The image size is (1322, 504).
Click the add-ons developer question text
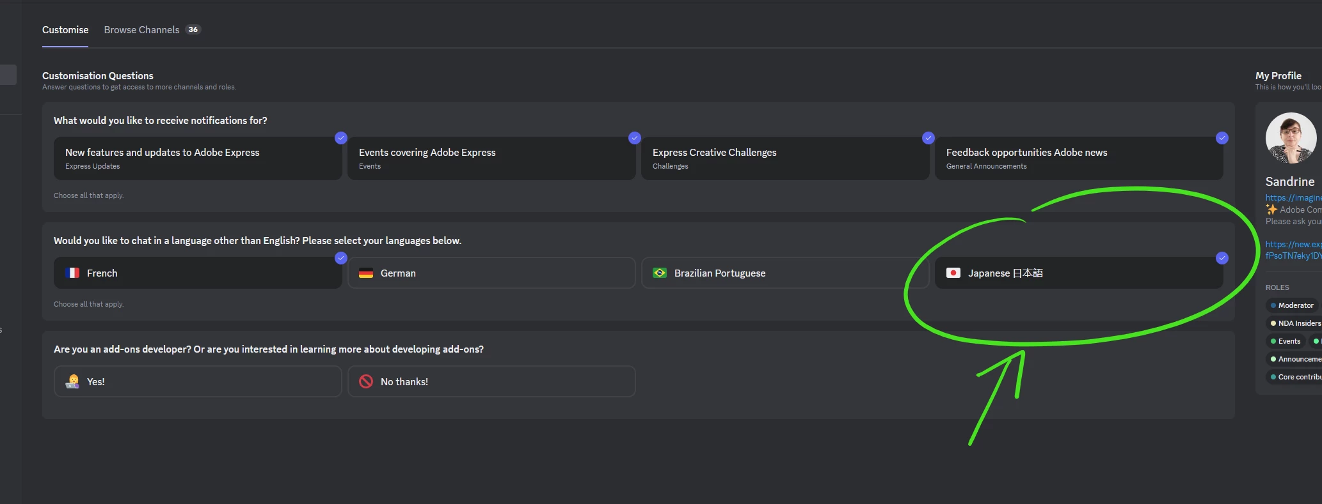(269, 349)
